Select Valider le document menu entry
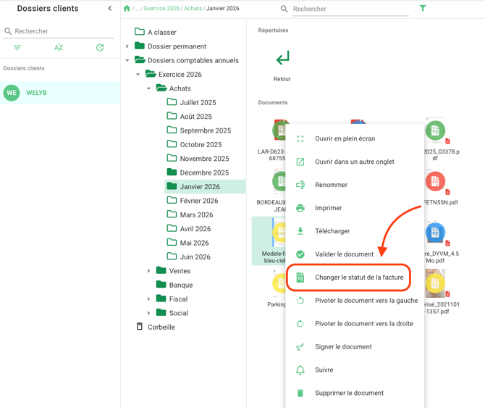This screenshot has height=408, width=485. (344, 254)
